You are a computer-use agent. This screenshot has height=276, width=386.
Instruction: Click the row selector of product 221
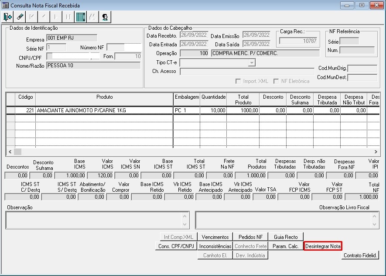[x=10, y=110]
